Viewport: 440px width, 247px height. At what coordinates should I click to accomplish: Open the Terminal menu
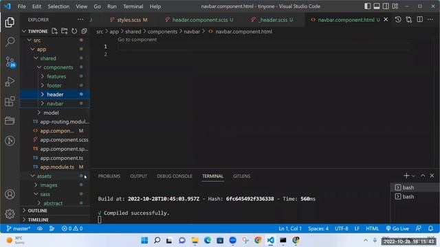pos(133,6)
